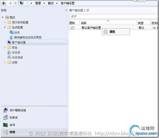The image size is (159, 138).
Task: Click the 监视 workspace icon
Action: [5, 125]
